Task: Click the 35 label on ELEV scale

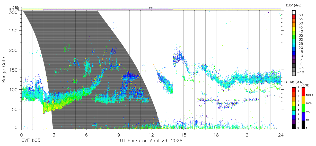Action: click(301, 36)
